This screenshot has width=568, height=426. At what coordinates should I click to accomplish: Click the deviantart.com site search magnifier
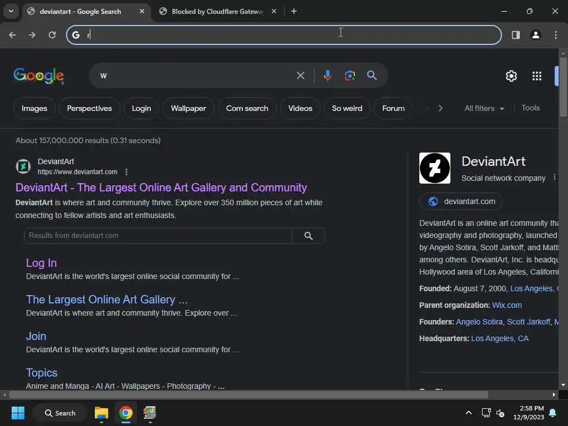tap(308, 236)
